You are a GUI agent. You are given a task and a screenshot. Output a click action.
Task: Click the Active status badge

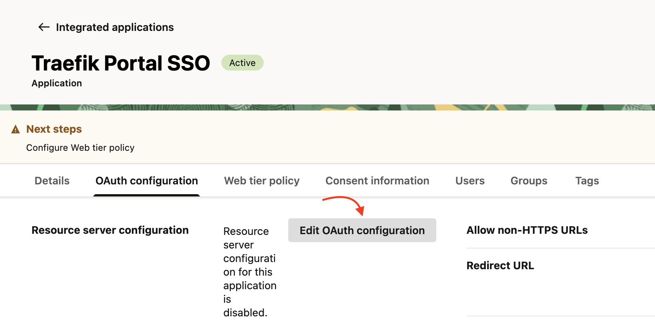243,63
